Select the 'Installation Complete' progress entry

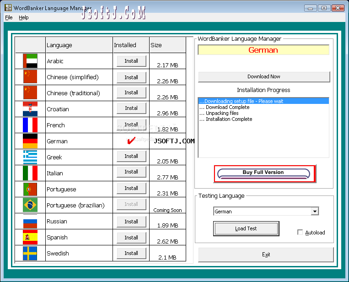click(263, 119)
